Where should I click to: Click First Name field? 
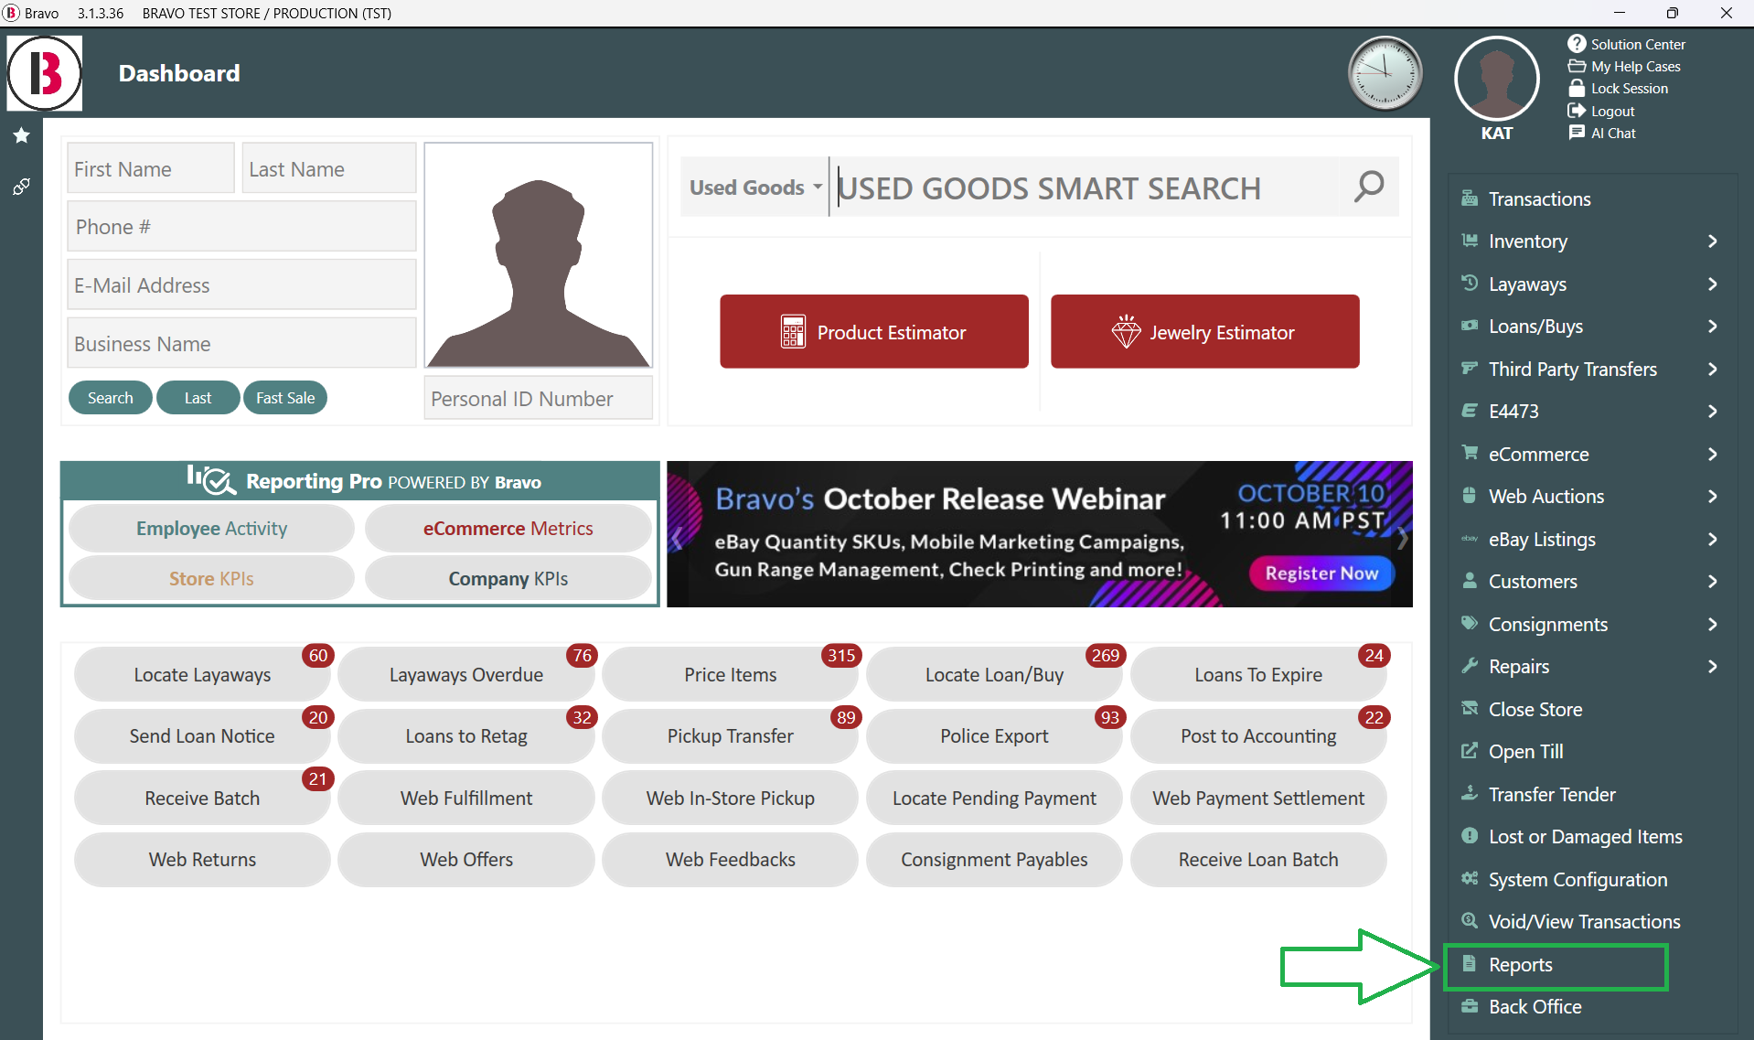coord(151,168)
